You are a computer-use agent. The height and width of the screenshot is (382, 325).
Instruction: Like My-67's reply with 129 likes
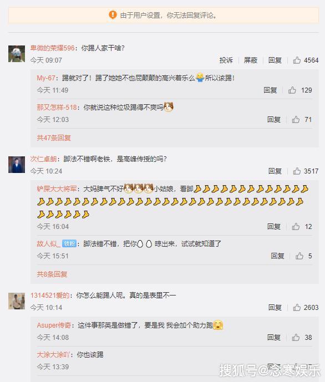292,90
